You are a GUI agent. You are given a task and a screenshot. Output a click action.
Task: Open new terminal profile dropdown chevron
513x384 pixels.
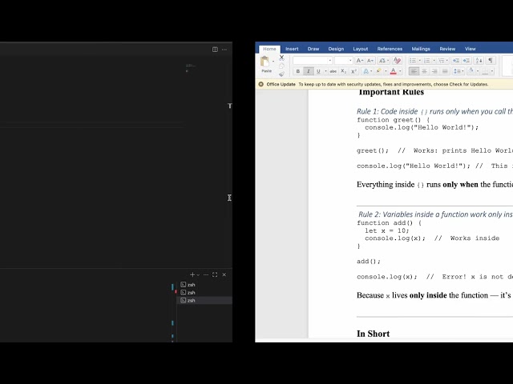[x=198, y=275]
